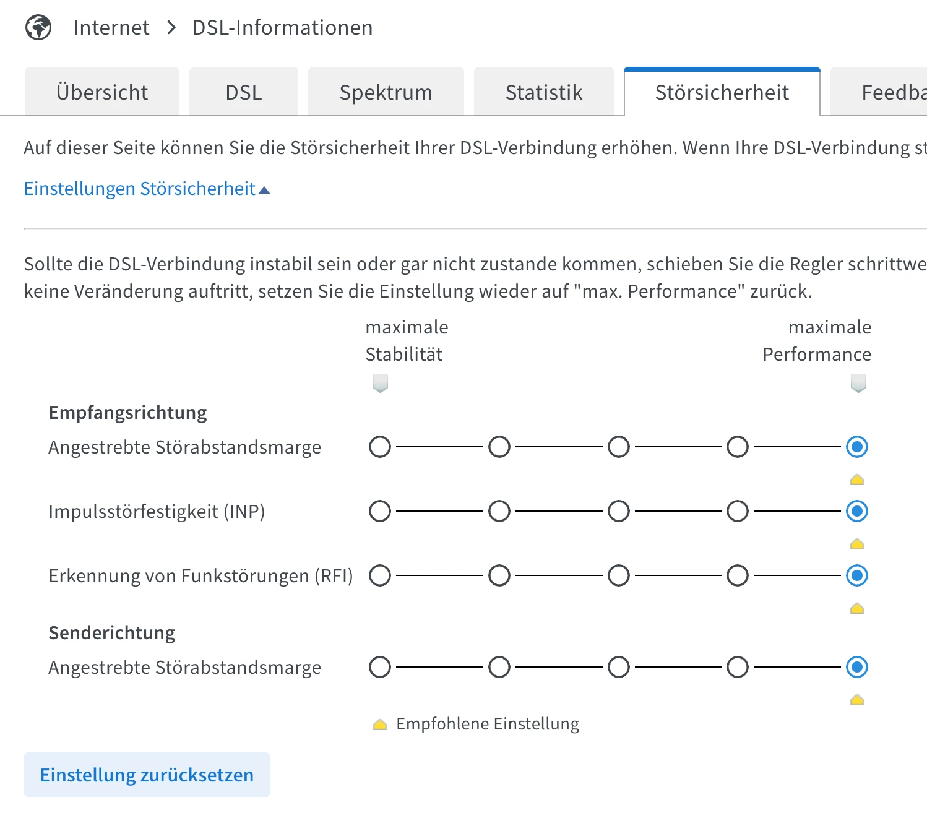Click the gray maximale Stabilität marker
This screenshot has width=927, height=813.
[380, 383]
